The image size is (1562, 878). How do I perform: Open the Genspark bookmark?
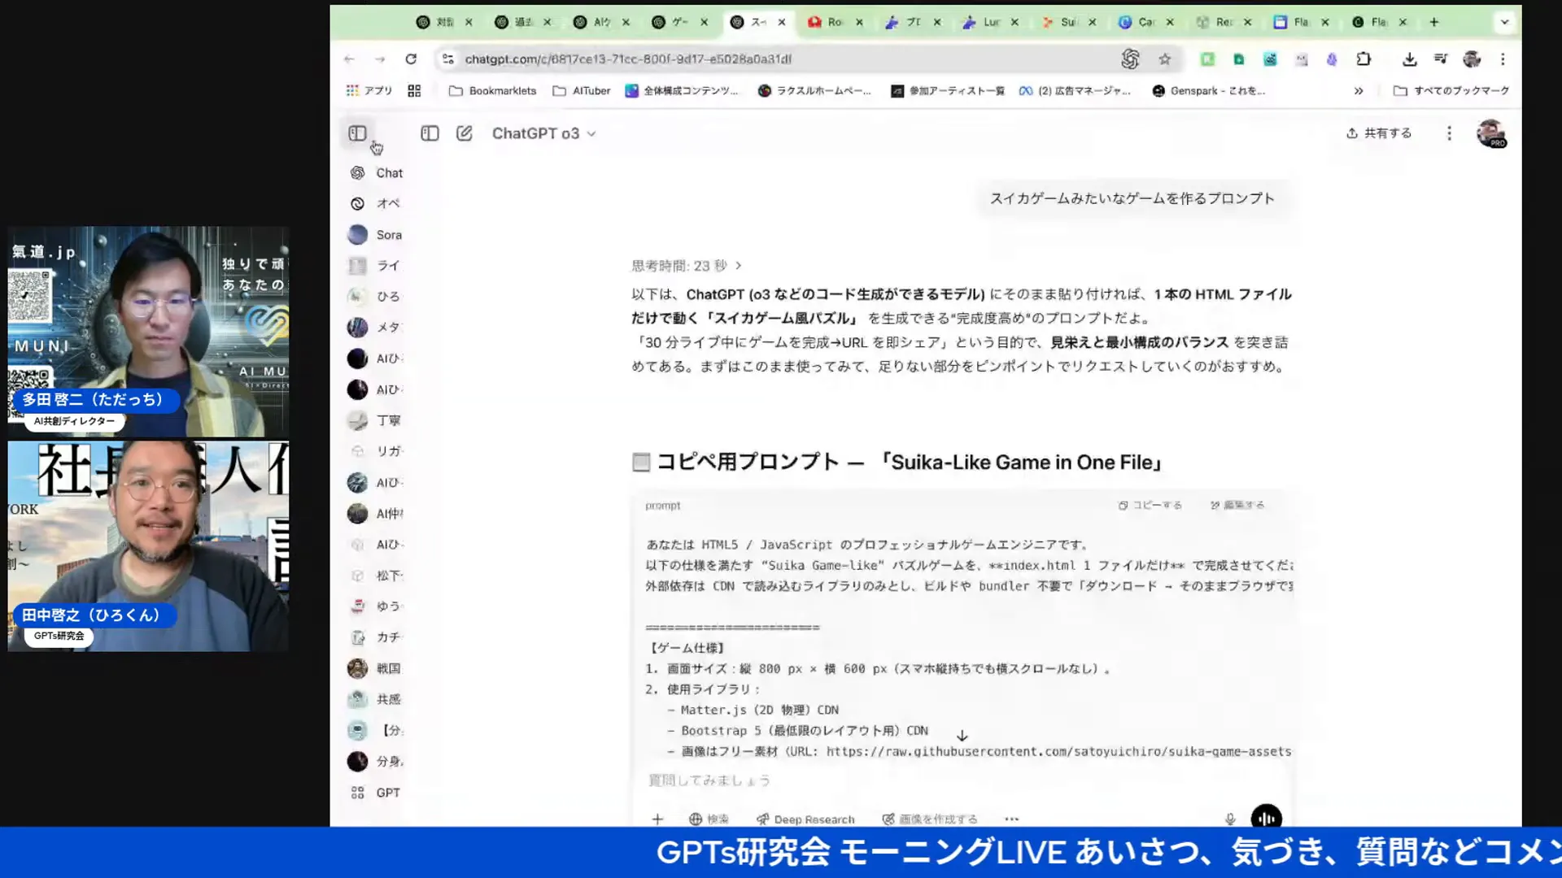tap(1209, 91)
